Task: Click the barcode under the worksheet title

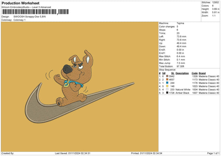Action: (35, 12)
